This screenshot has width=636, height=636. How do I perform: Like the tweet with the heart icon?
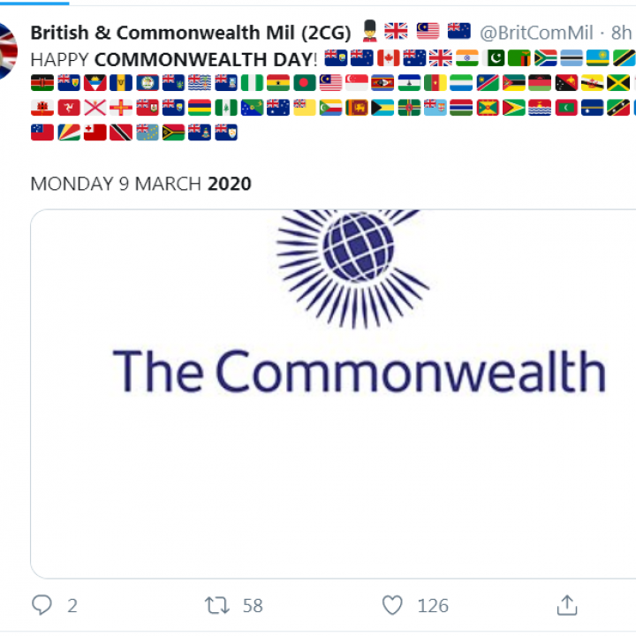coord(392,605)
